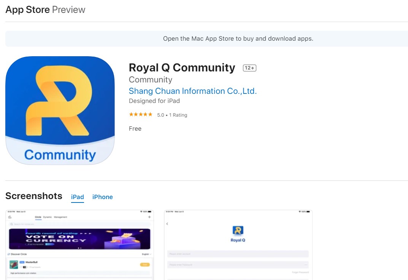The width and height of the screenshot is (408, 280).
Task: Click the Royal Q logo in login screenshot
Action: (x=238, y=231)
